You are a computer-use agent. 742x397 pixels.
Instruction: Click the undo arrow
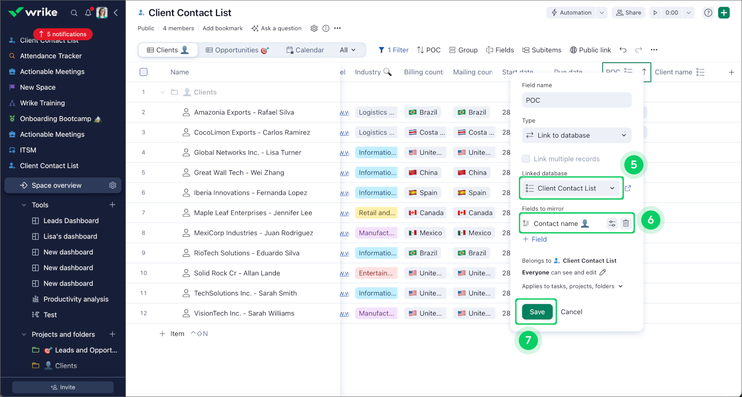[x=623, y=50]
